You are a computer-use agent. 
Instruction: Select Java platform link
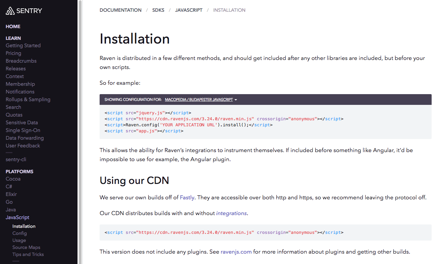click(11, 210)
